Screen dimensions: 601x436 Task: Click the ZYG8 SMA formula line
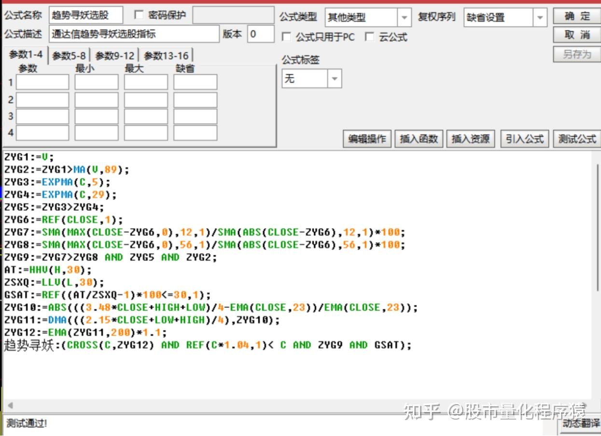(205, 245)
